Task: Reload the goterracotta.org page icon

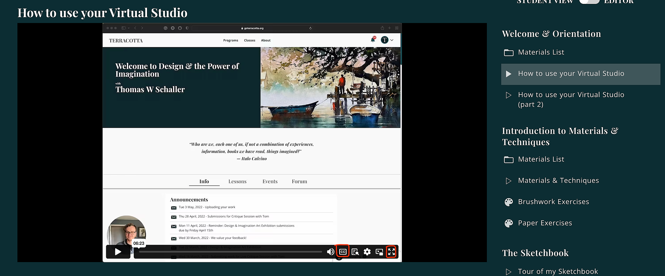Action: pyautogui.click(x=310, y=28)
